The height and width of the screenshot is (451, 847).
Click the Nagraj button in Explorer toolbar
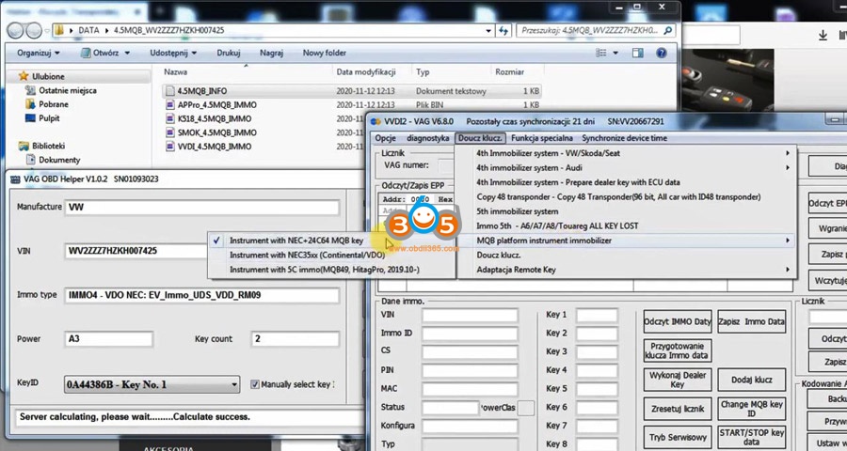click(x=271, y=53)
